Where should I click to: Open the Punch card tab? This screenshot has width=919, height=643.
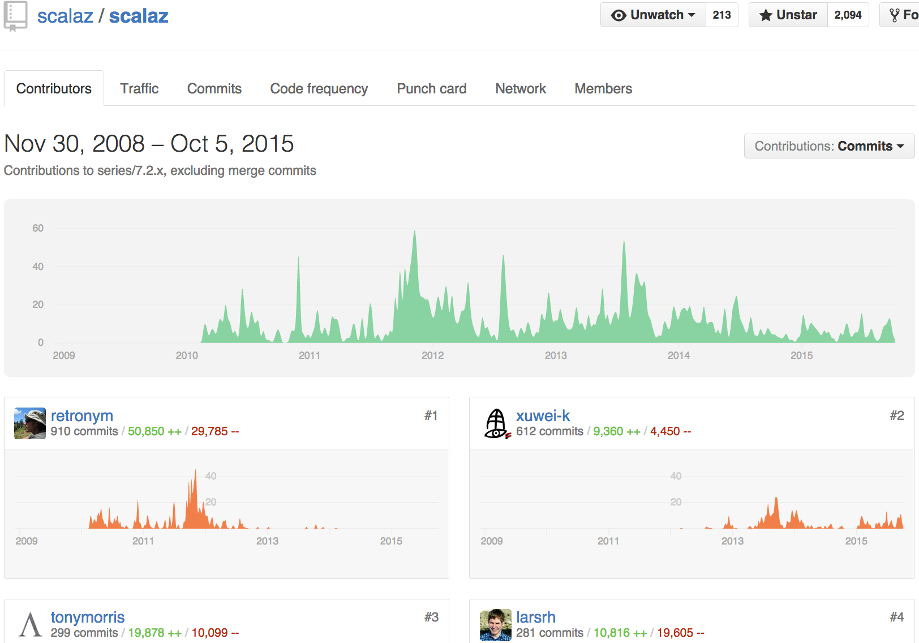[432, 89]
